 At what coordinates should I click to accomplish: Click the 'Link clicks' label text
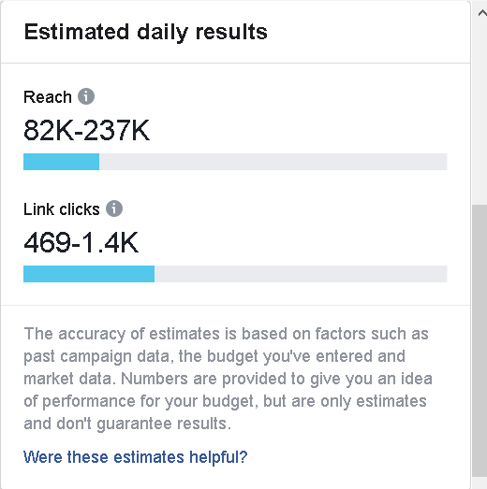coord(62,209)
